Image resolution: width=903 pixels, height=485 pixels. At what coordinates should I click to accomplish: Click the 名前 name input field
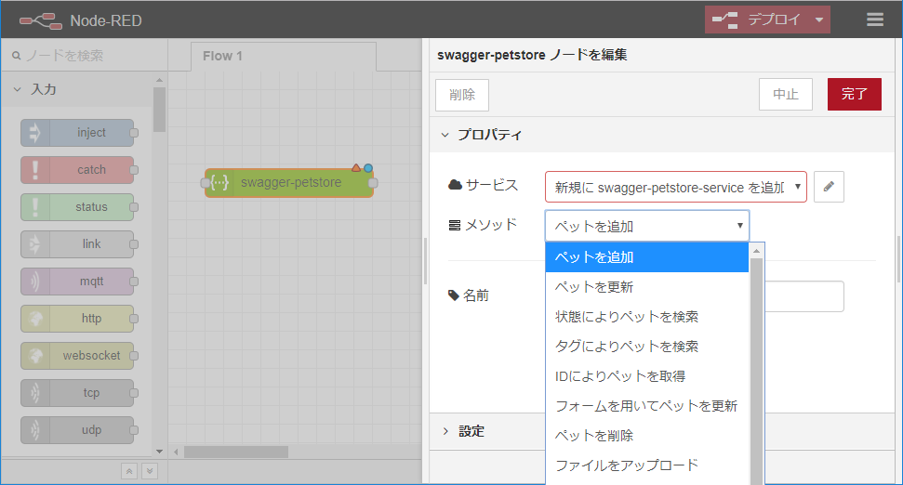[803, 296]
